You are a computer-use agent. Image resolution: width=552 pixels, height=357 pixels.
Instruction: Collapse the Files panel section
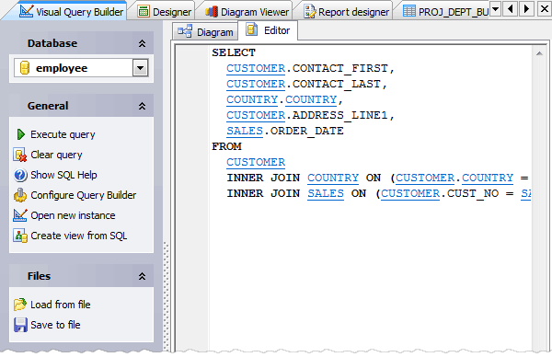tap(142, 276)
